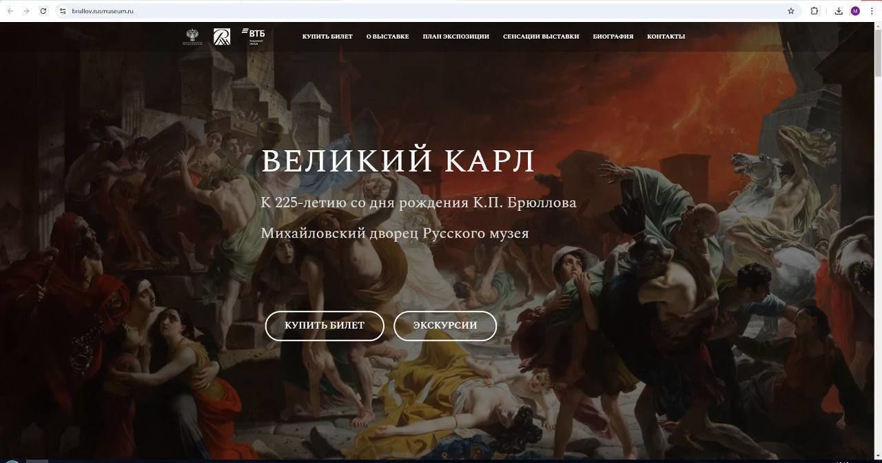Viewport: 882px width, 463px height.
Task: Click the Ministry of Culture emblem logo
Action: click(193, 37)
